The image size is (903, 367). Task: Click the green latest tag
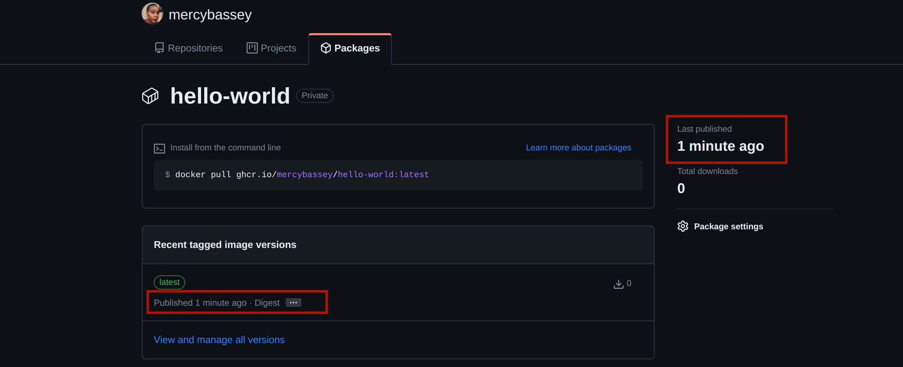coord(169,282)
